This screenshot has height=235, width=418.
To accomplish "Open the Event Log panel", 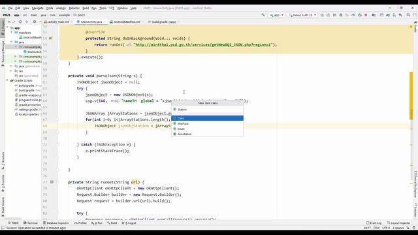I will pos(374,223).
